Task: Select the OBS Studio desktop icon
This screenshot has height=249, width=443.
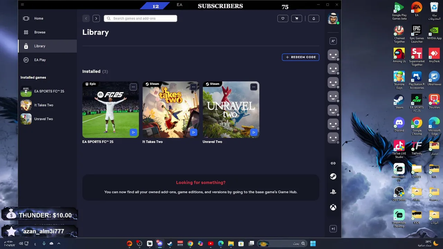Action: tap(399, 194)
